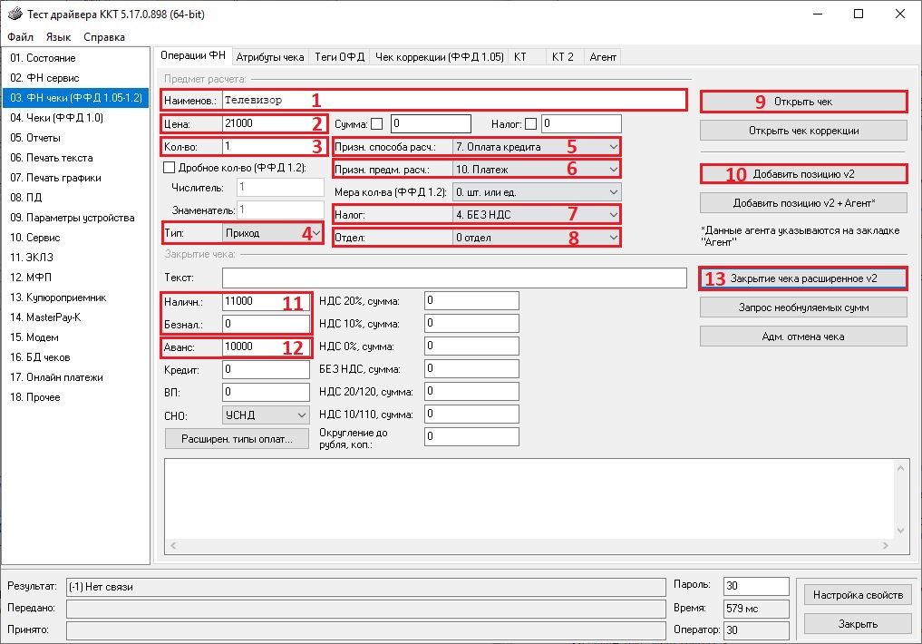Toggle Дробное кол-во (ФФД 1.2) checkbox
Image resolution: width=922 pixels, height=644 pixels.
[x=169, y=167]
